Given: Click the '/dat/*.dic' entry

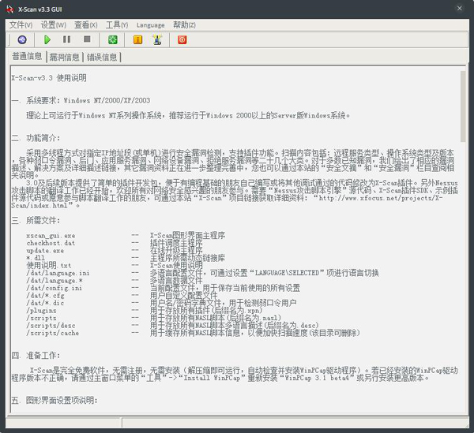Looking at the screenshot, I should coord(45,303).
